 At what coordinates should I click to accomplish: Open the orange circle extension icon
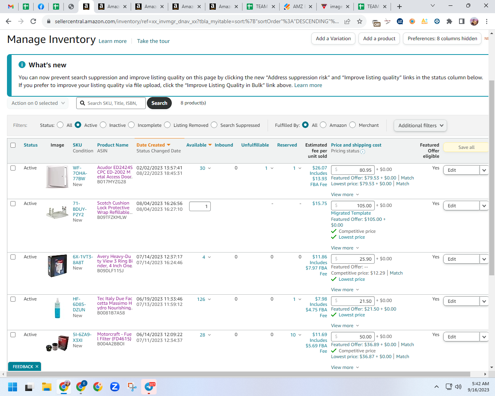[412, 21]
